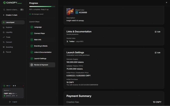Edit the Launch Settings section
The width and height of the screenshot is (170, 106).
coord(157,53)
